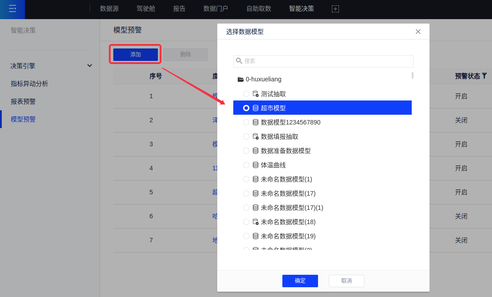Click the add-tab plus icon in top navigation
Screen dimensions: 492x297
pos(335,9)
